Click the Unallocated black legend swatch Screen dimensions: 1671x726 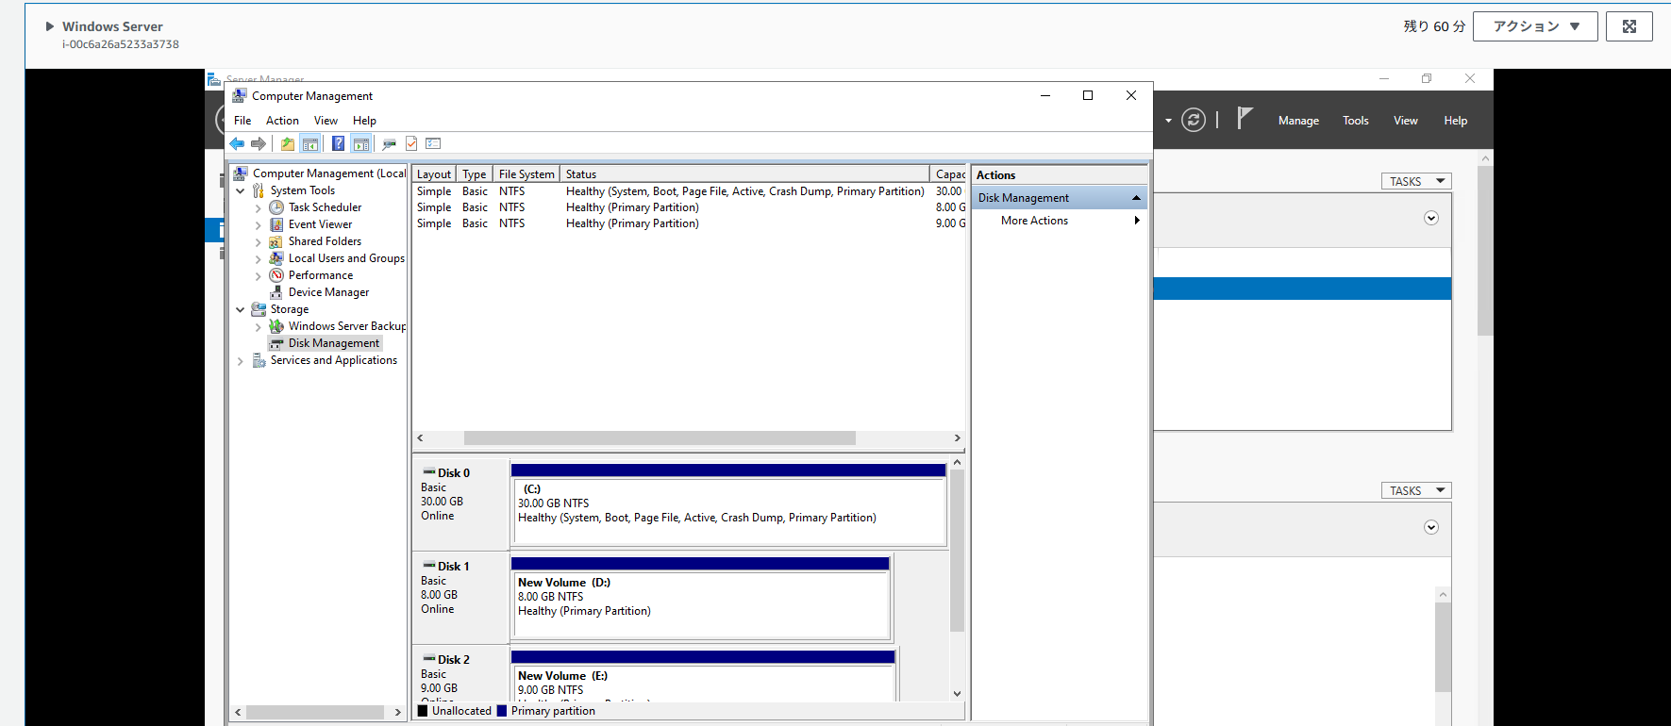(423, 711)
